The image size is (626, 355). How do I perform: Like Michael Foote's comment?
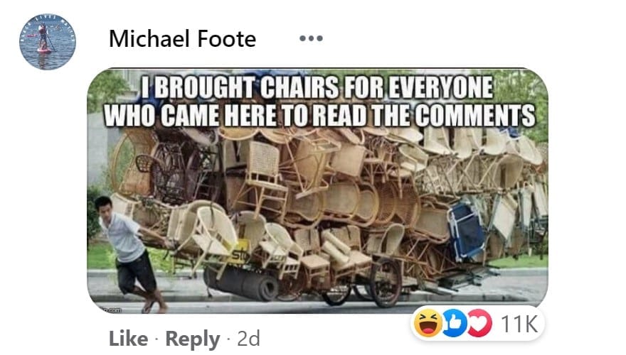point(128,339)
